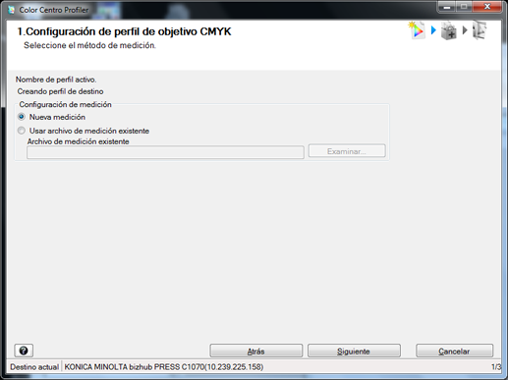Click the 1/3 page indicator
The image size is (508, 380).
tap(496, 367)
